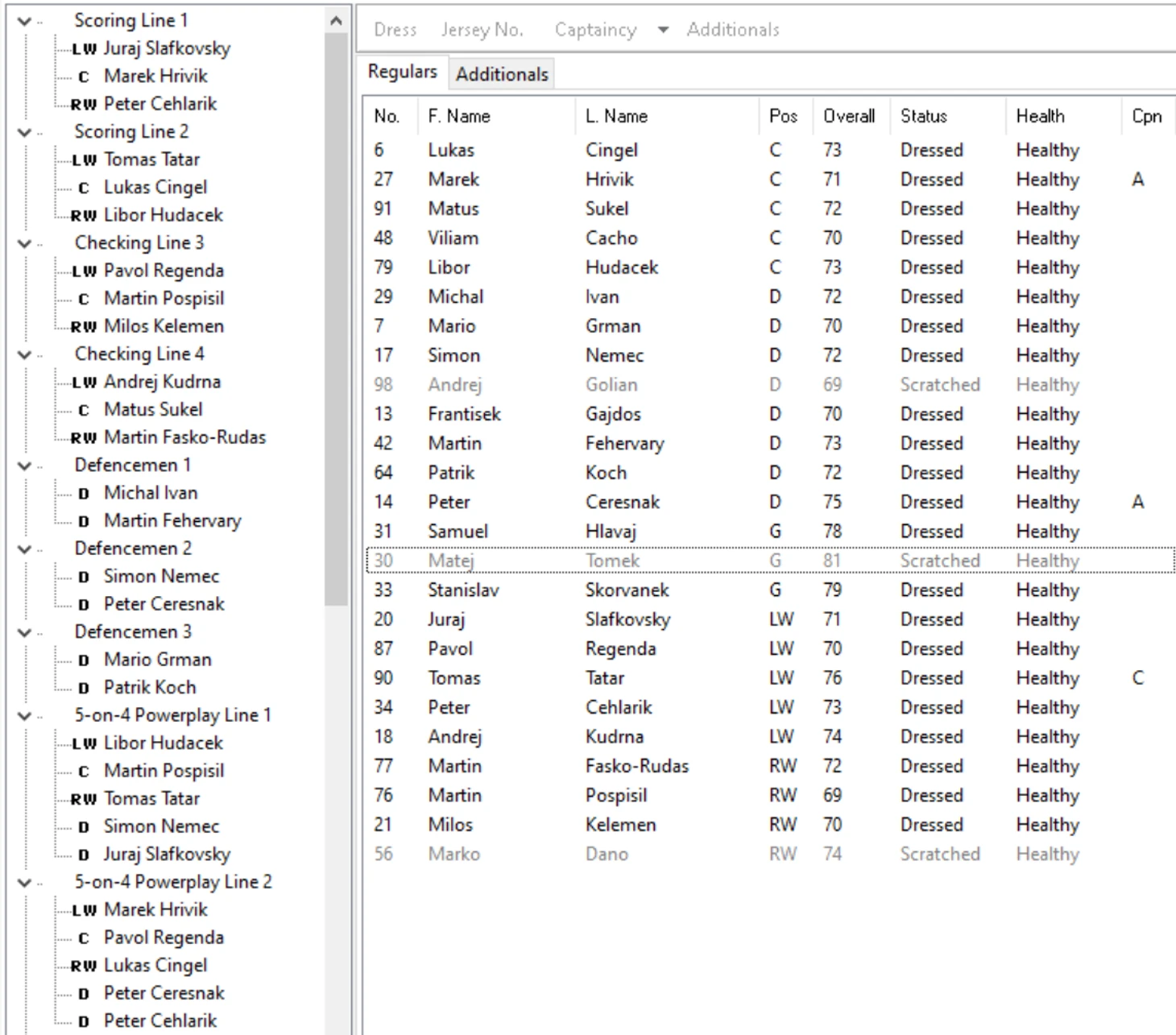This screenshot has width=1176, height=1035.
Task: Click the D icon beside Mario Grman
Action: (x=84, y=660)
